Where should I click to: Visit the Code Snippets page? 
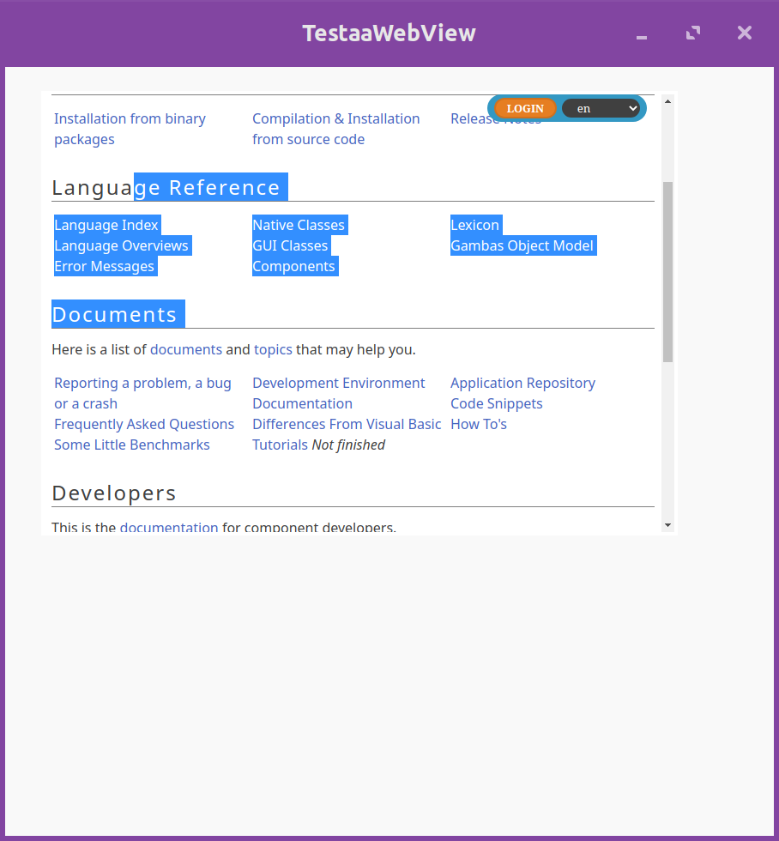496,403
